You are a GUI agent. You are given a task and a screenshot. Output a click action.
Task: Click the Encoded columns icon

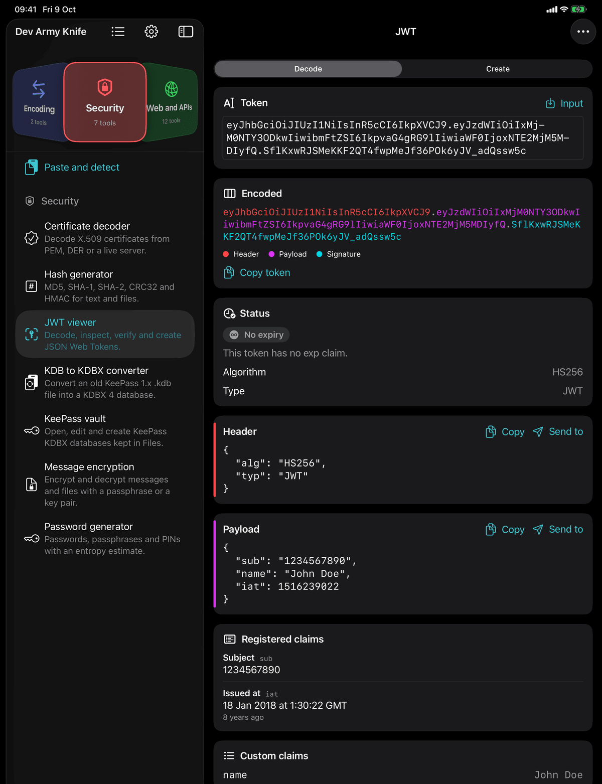coord(229,194)
